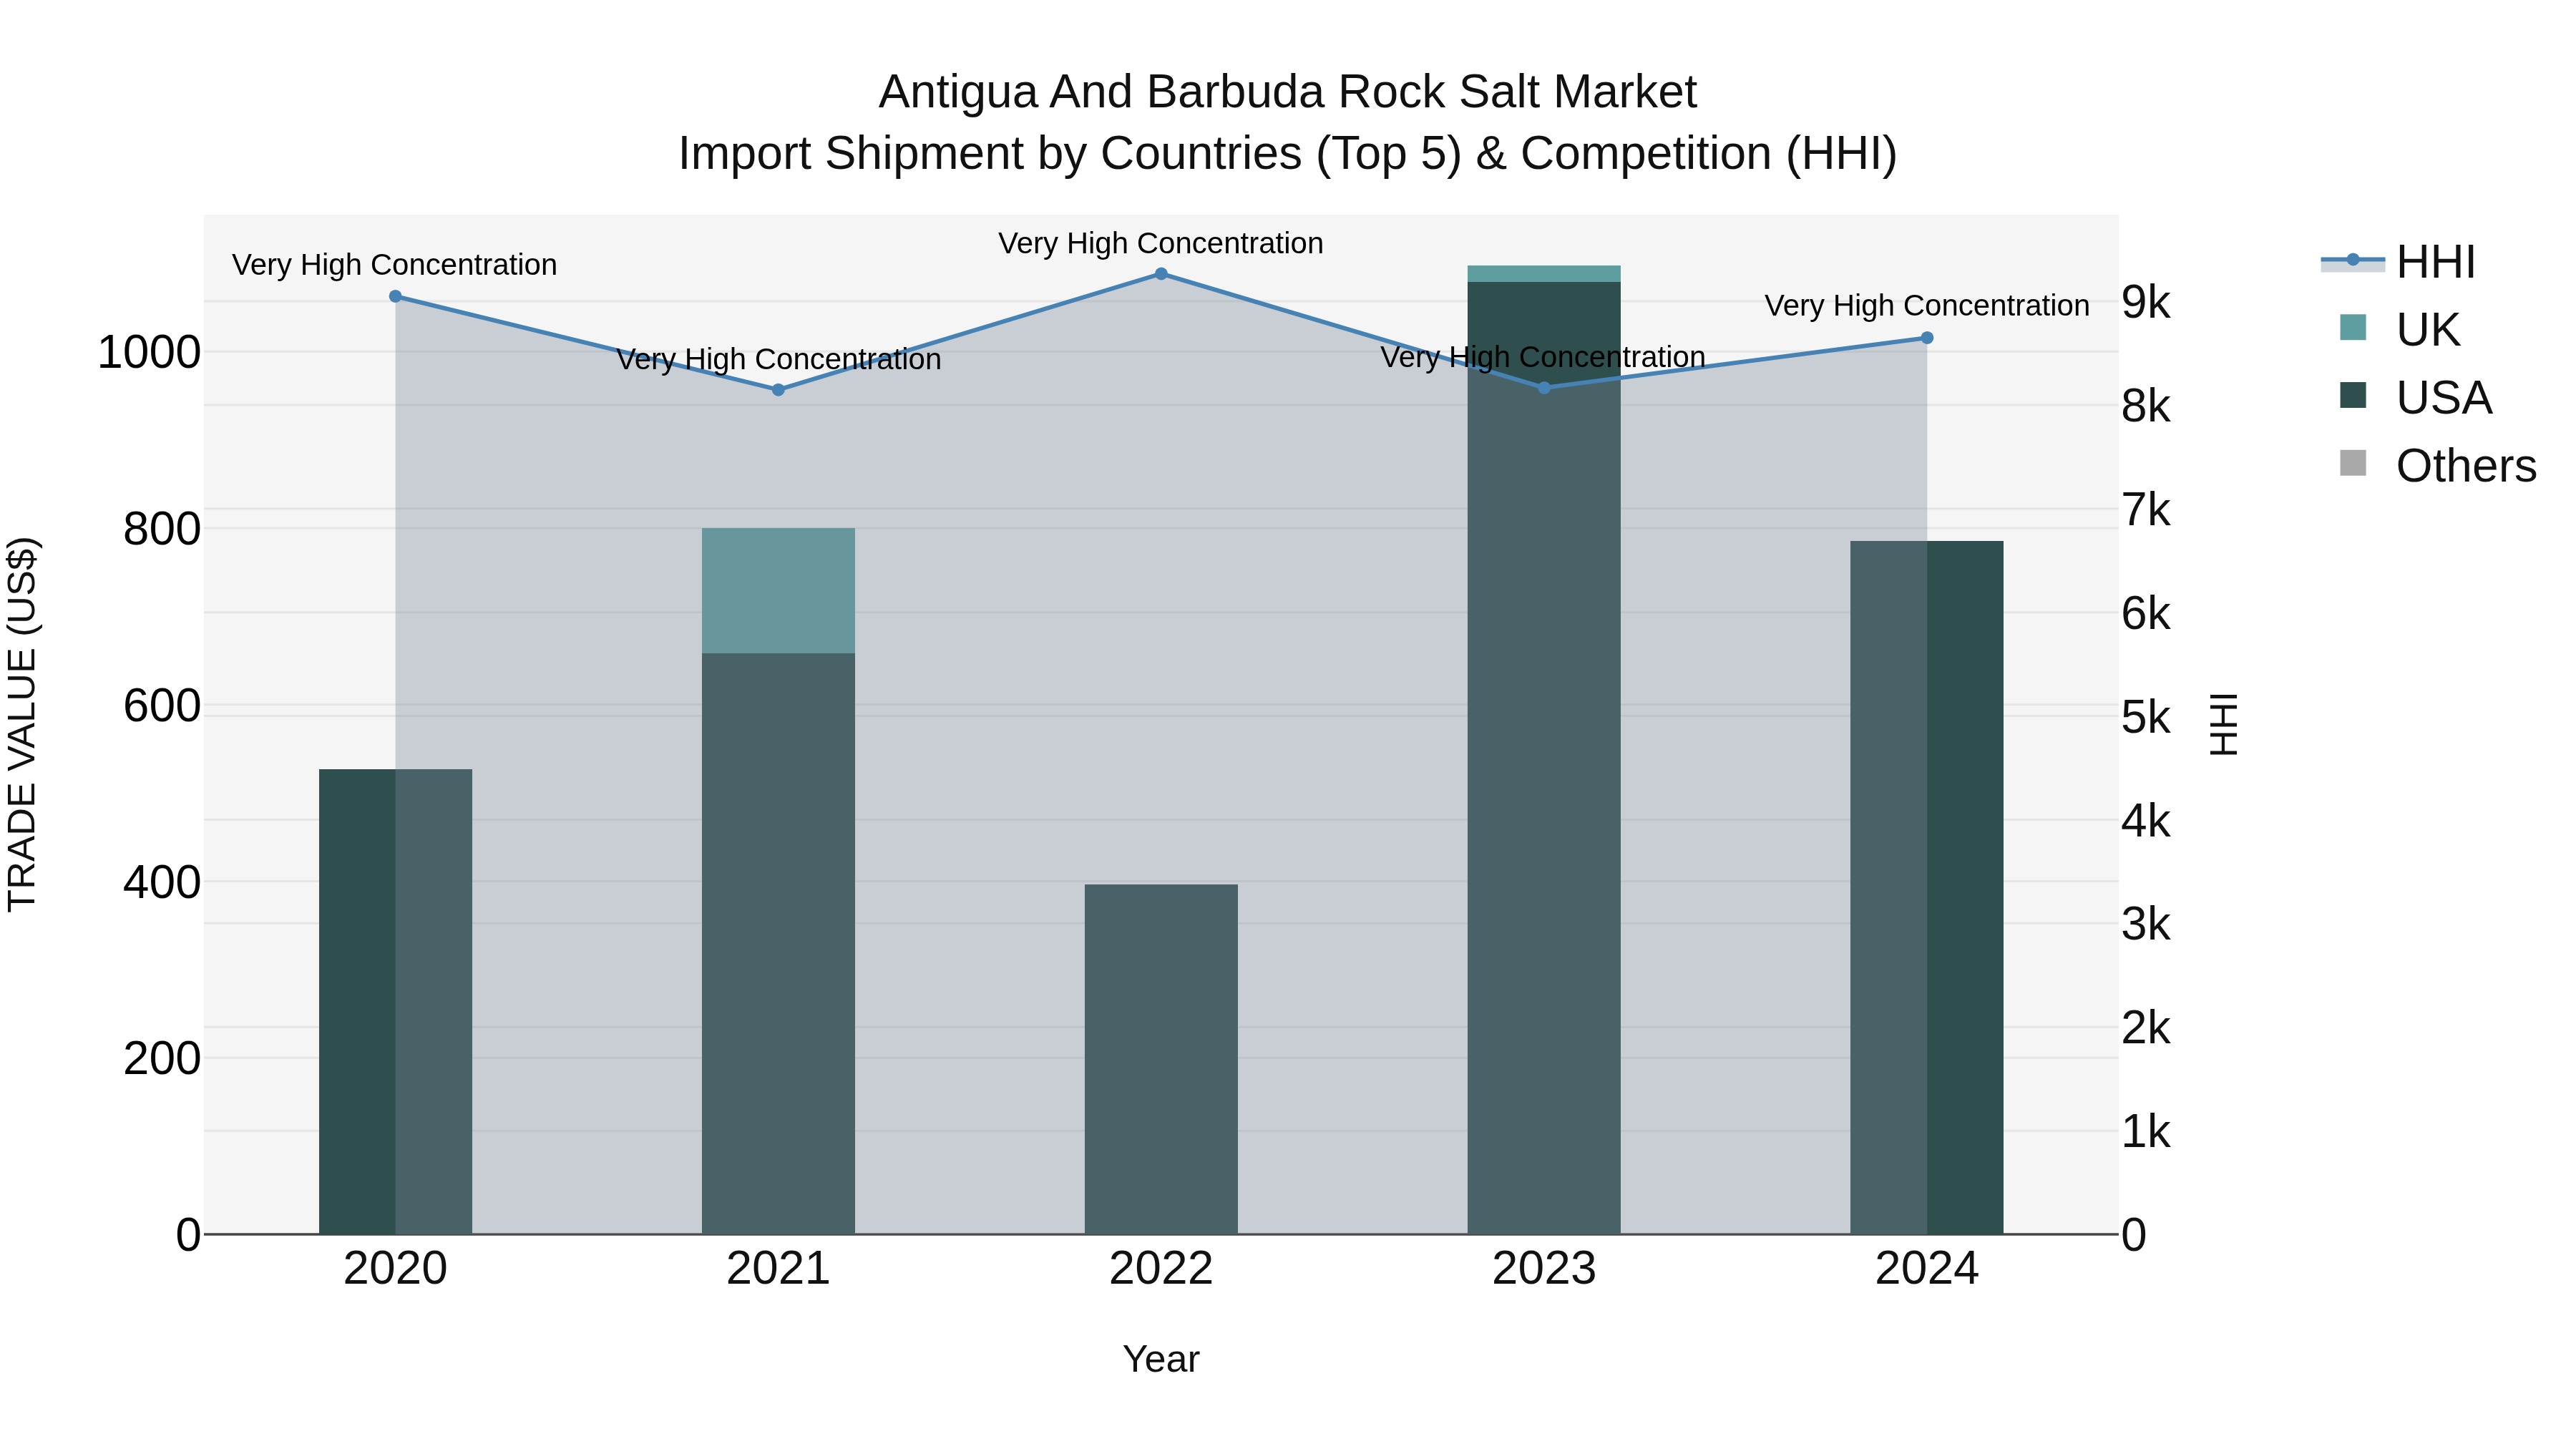Click the UK teal color swatch
This screenshot has height=1449, width=2576.
[2353, 328]
